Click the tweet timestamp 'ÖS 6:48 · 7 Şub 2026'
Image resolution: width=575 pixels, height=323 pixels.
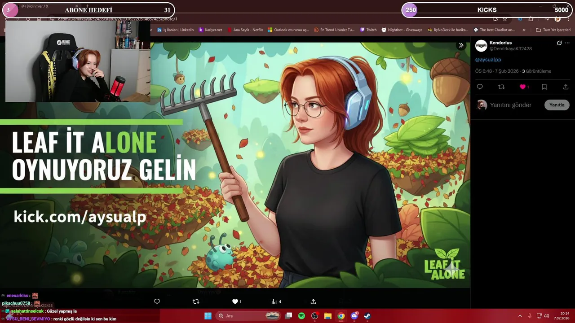(x=497, y=71)
